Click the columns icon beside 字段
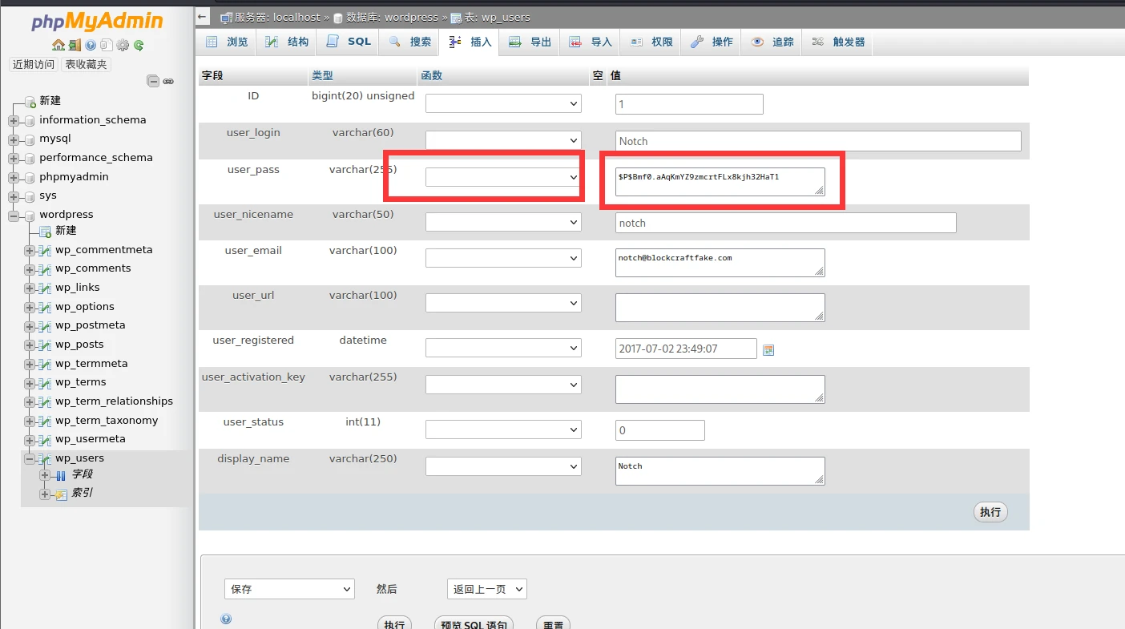 (x=61, y=475)
